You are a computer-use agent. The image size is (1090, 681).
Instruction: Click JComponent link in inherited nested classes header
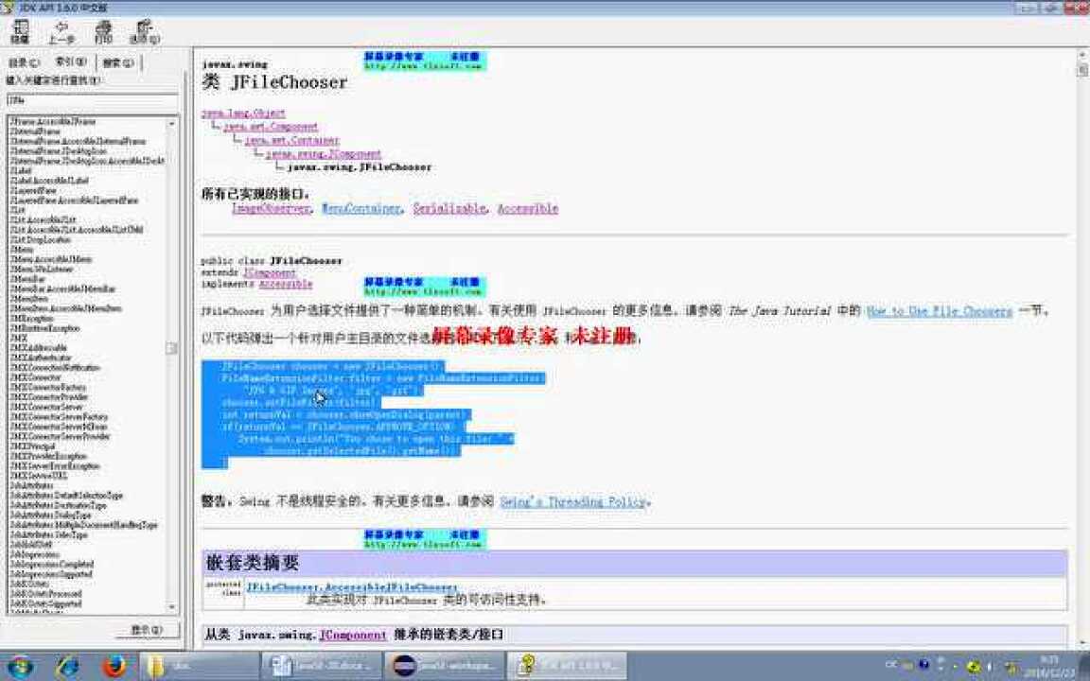click(352, 635)
